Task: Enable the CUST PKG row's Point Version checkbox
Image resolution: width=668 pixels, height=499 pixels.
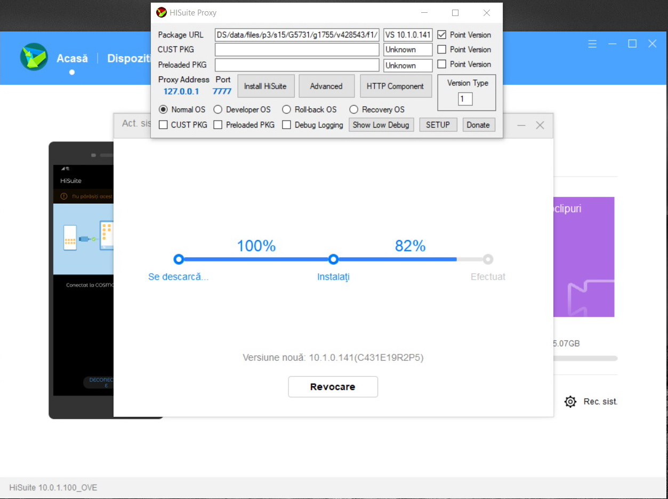Action: click(441, 50)
